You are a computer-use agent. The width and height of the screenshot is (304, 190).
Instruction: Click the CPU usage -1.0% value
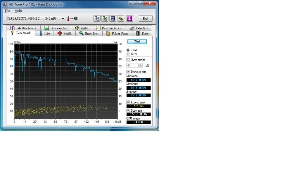[138, 122]
